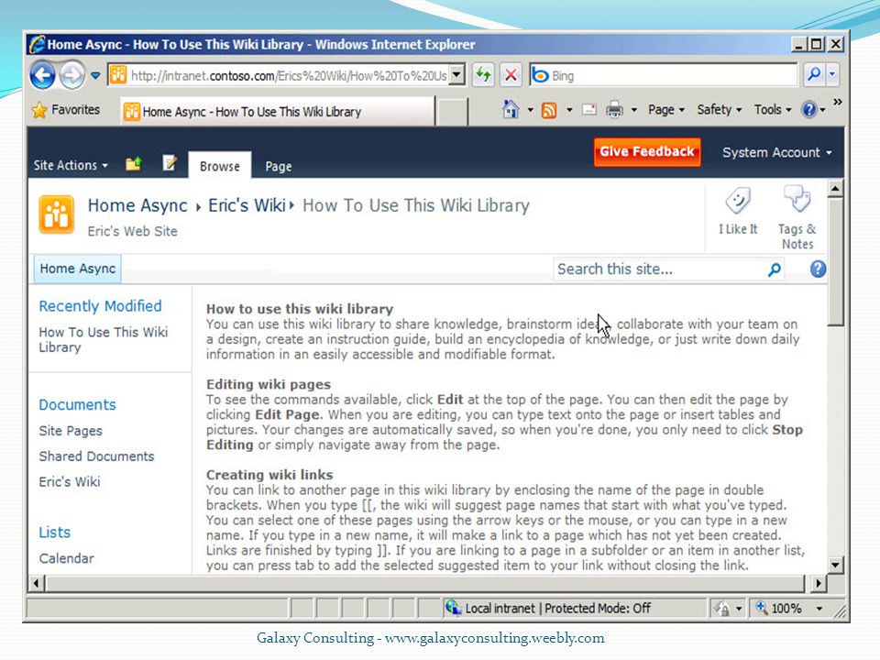Click the browser Forward arrow button

(x=71, y=74)
